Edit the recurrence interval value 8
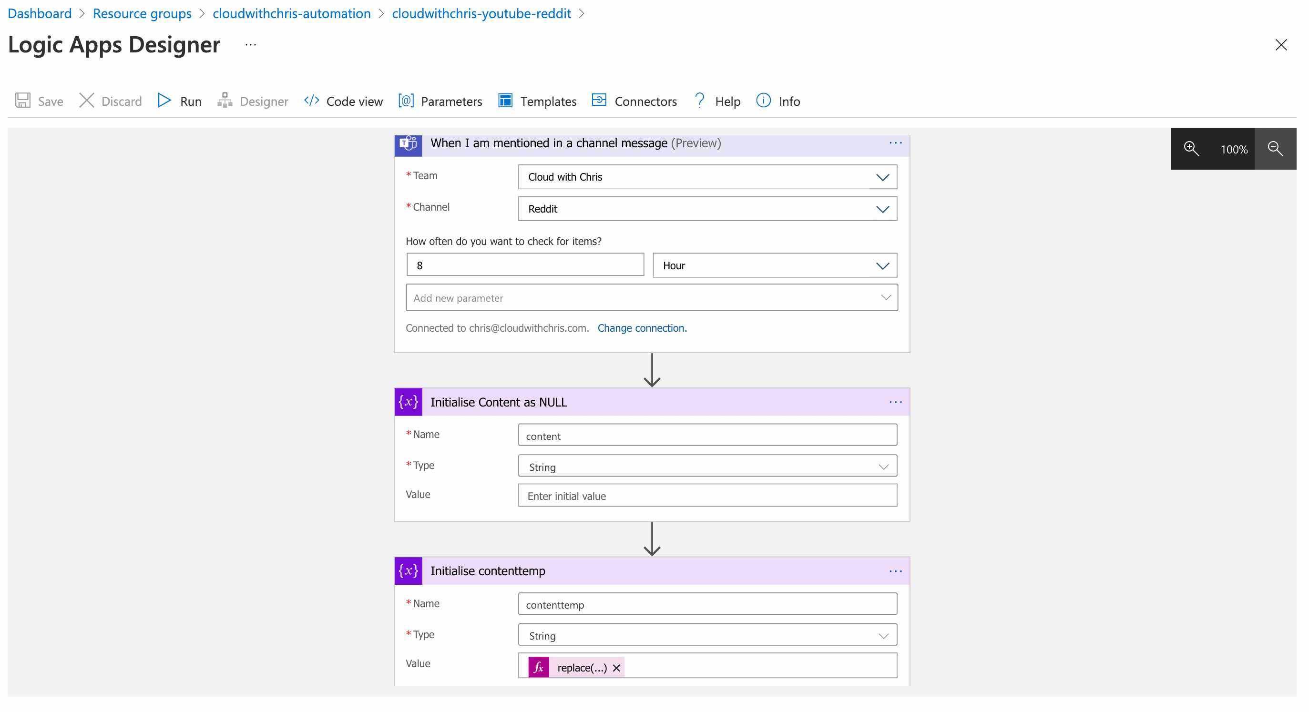 pos(525,264)
